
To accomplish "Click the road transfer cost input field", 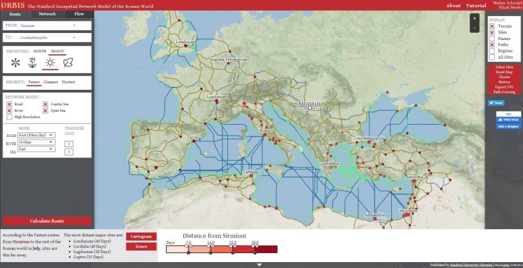I will pyautogui.click(x=68, y=144).
